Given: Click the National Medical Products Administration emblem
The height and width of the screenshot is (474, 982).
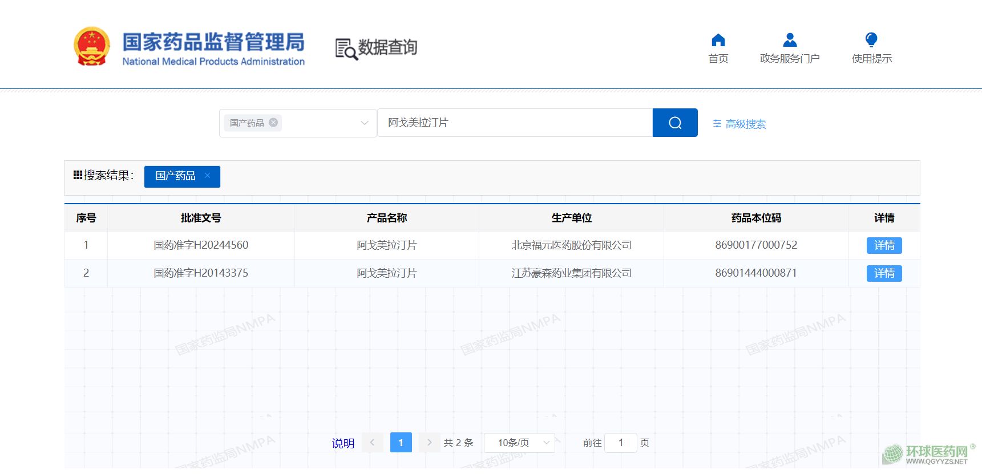Looking at the screenshot, I should tap(91, 47).
